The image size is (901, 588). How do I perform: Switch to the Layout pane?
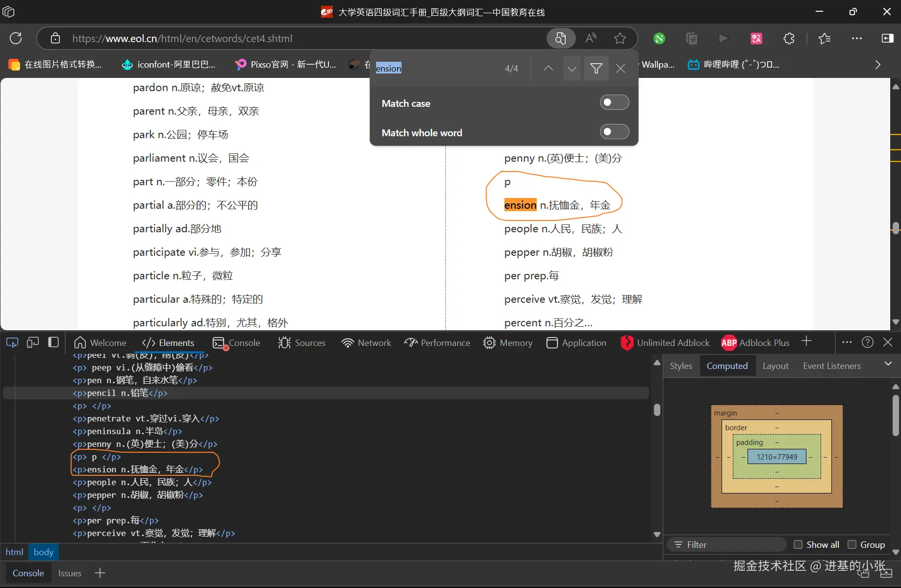(776, 366)
